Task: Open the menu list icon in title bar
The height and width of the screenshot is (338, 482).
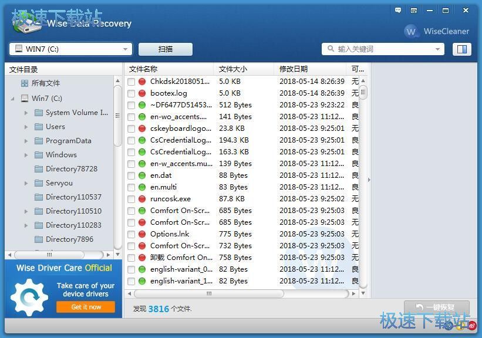Action: tap(414, 11)
